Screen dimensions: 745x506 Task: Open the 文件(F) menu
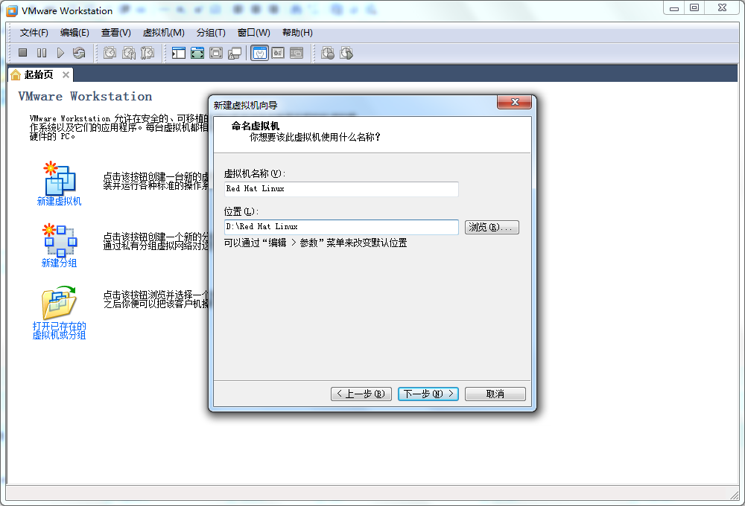(x=34, y=33)
